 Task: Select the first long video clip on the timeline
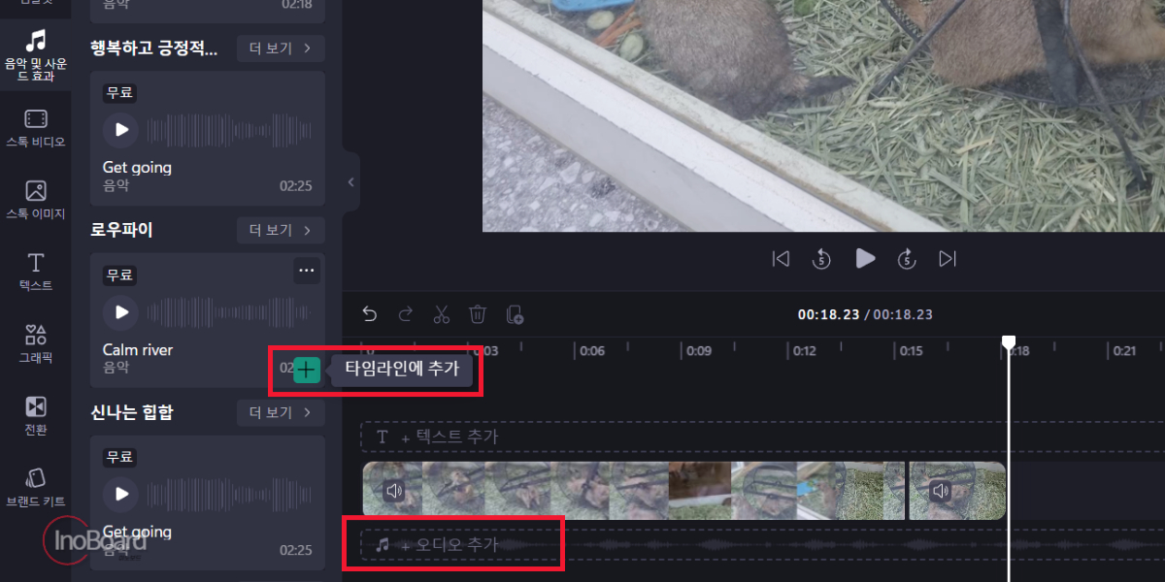click(634, 490)
